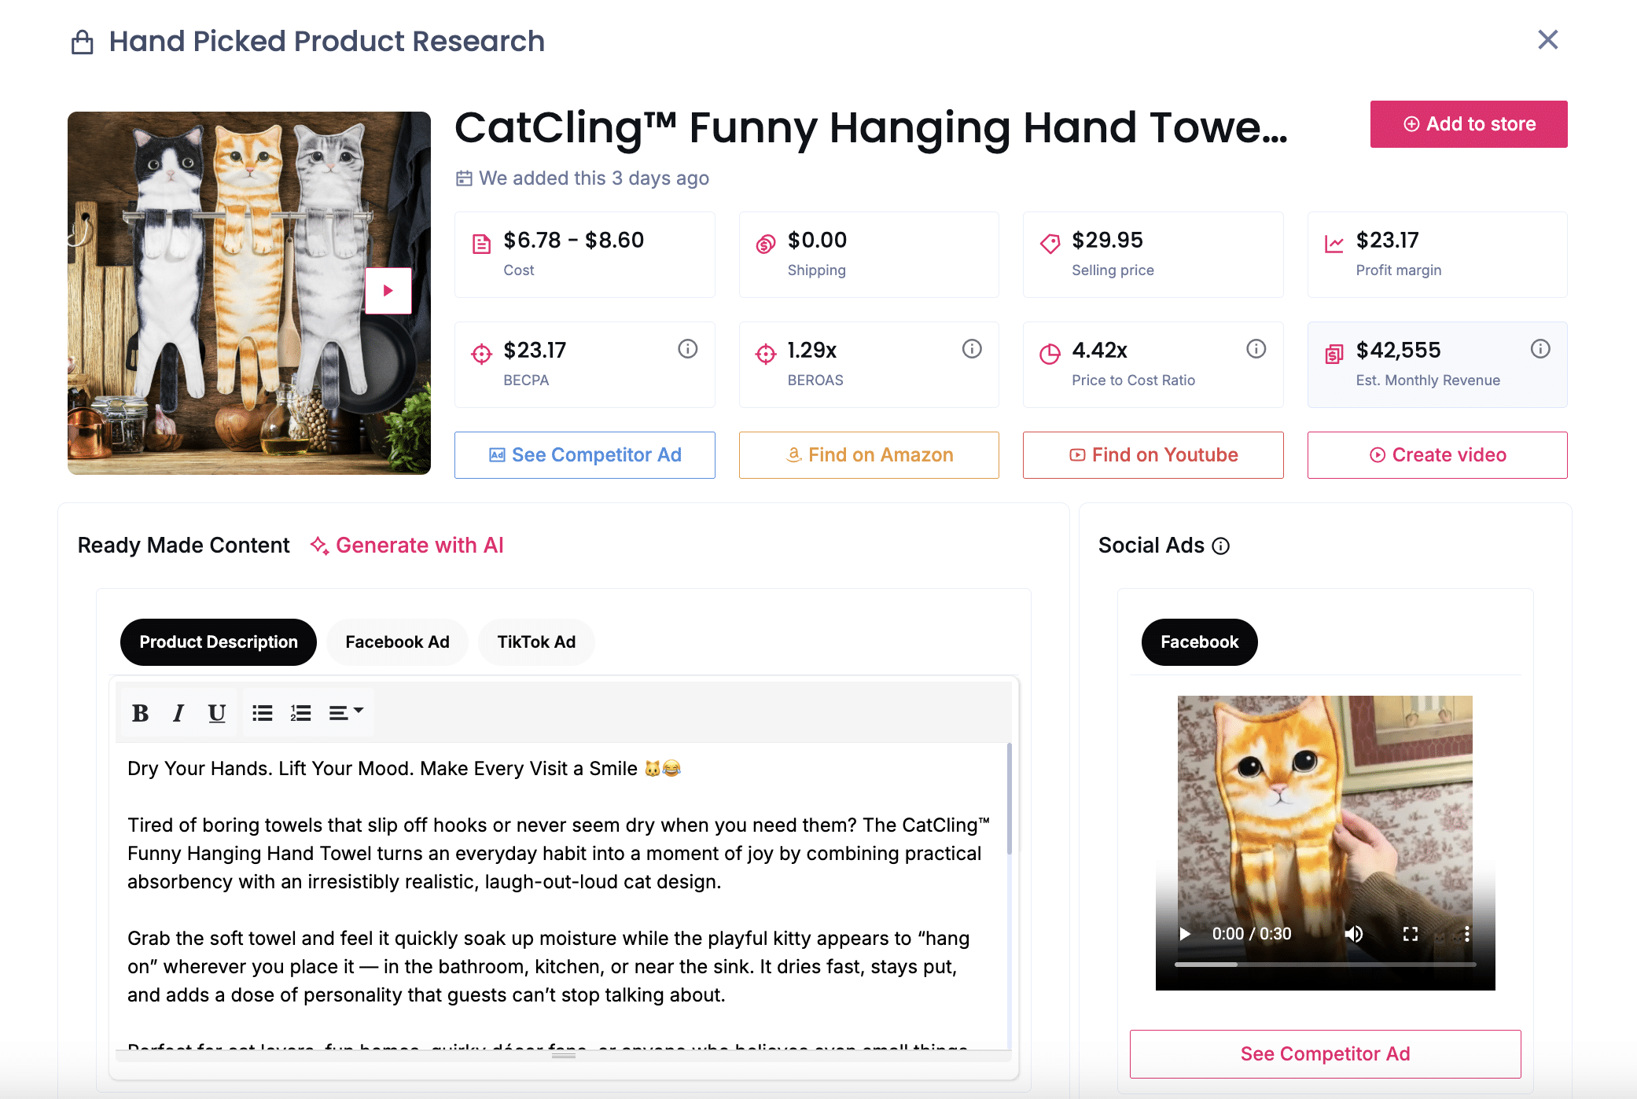1637x1099 pixels.
Task: Seek on the video progress bar
Action: 1325,965
